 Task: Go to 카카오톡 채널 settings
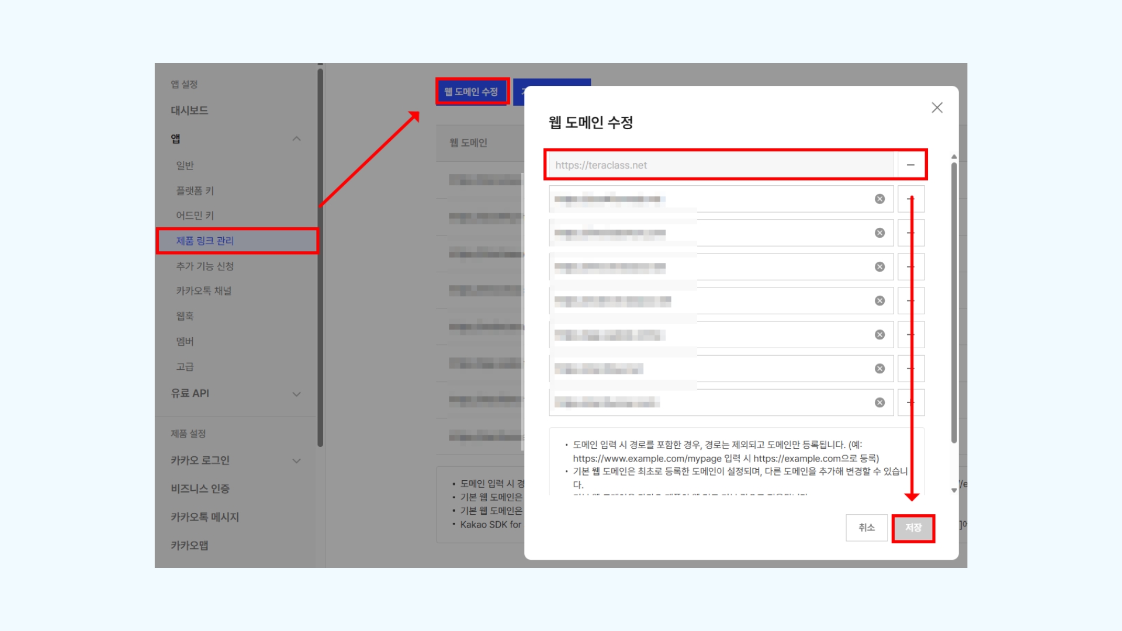[204, 291]
